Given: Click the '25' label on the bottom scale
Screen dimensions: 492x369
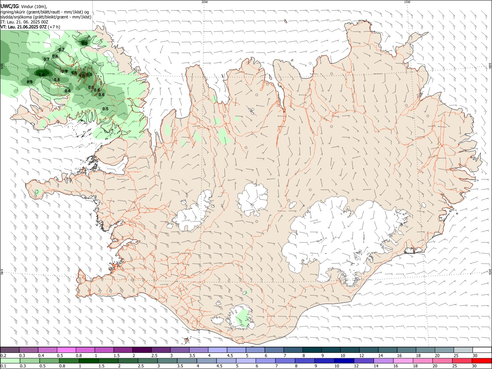Looking at the screenshot, I should coord(455,366).
